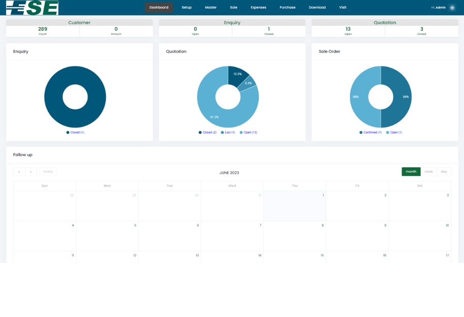464x317 pixels.
Task: Open the Download menu
Action: tap(317, 7)
